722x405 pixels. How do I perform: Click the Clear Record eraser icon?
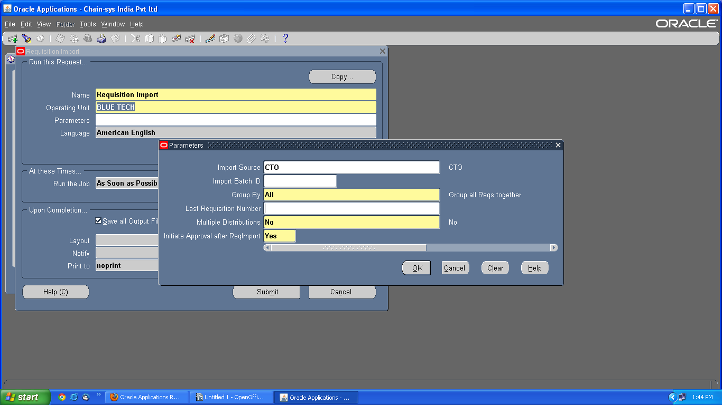177,38
